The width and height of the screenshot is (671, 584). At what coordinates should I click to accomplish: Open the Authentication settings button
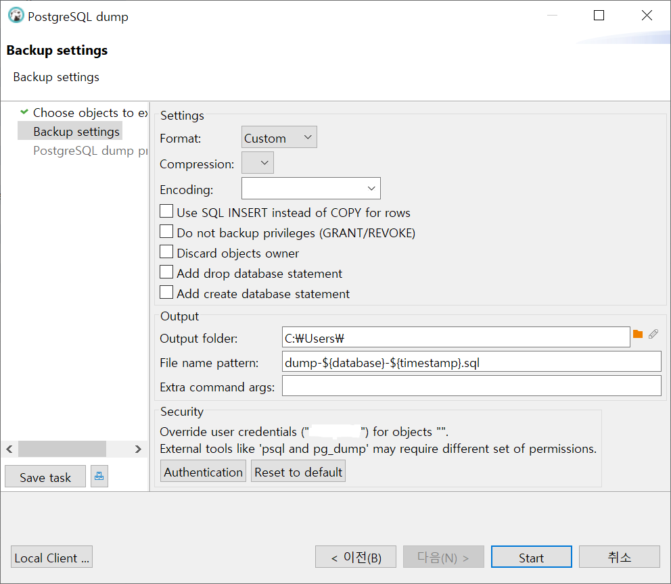tap(204, 471)
